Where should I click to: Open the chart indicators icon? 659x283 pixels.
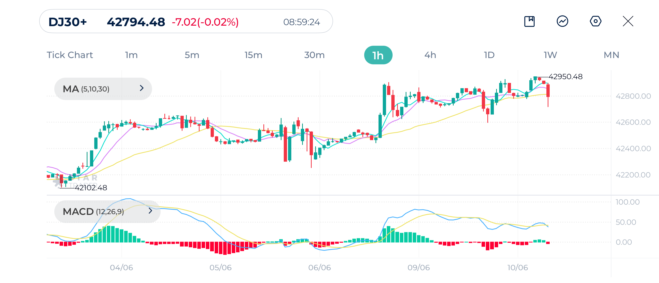(x=562, y=21)
